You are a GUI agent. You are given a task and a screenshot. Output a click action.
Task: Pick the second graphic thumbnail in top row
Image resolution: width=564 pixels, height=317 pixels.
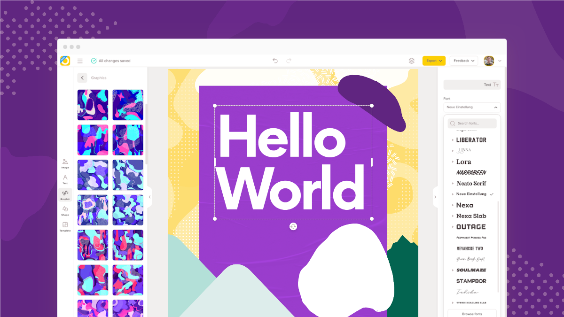coord(128,105)
